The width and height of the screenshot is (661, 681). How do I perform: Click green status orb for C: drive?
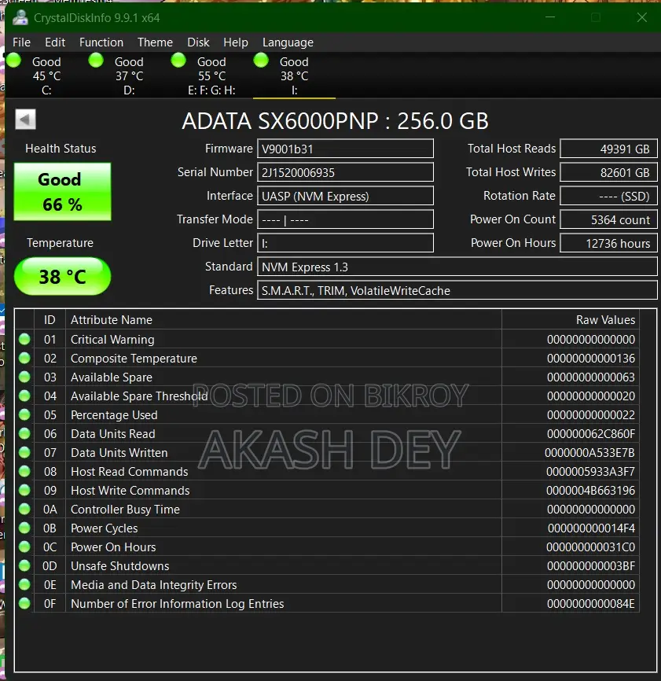[14, 61]
